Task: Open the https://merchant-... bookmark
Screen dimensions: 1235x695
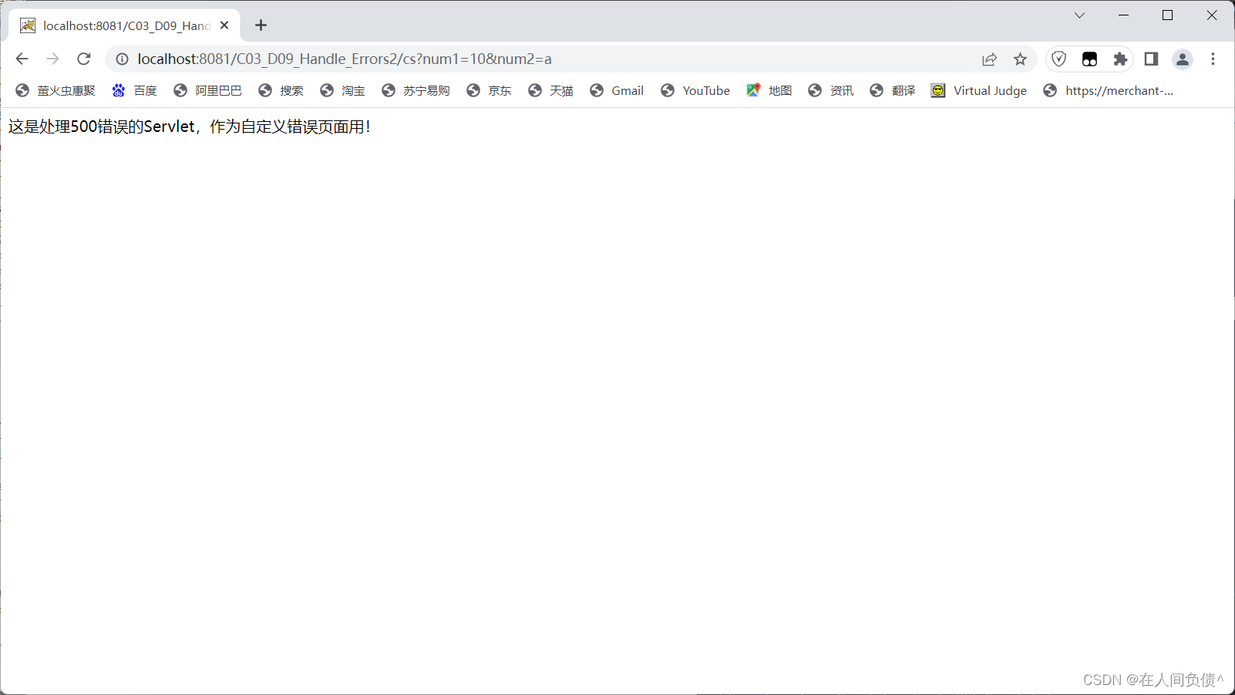Action: coord(1109,90)
